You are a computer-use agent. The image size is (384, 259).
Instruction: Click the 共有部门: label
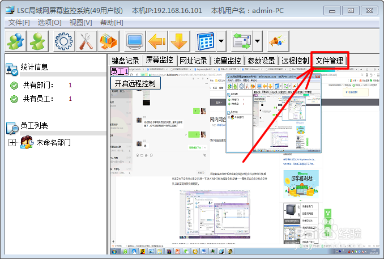(x=38, y=85)
